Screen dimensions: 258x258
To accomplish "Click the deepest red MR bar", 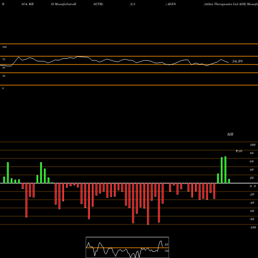I will point(148,204).
